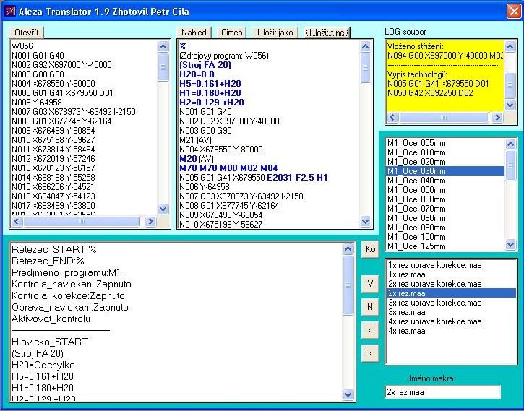This screenshot has width=524, height=411.
Task: Click left arrow of LOG horizontal scrollbar
Action: [x=392, y=117]
